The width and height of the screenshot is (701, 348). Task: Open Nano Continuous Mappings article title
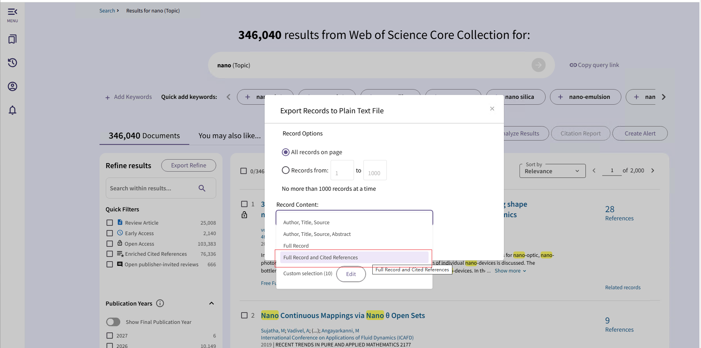point(343,316)
